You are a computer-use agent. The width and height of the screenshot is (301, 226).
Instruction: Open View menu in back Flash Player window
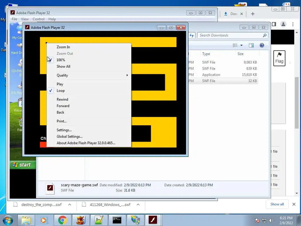(25, 19)
